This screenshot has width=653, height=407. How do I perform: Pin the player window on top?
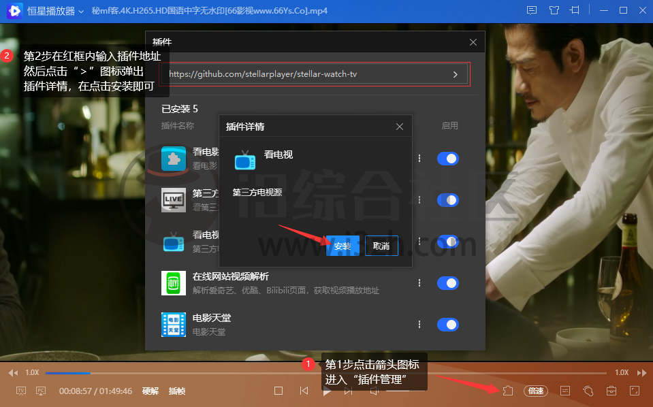pyautogui.click(x=575, y=10)
